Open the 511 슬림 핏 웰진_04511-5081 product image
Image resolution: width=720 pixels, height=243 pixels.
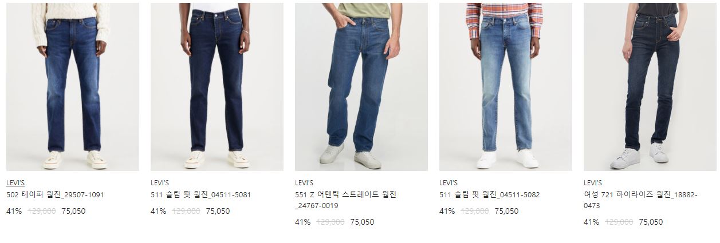[x=217, y=87]
